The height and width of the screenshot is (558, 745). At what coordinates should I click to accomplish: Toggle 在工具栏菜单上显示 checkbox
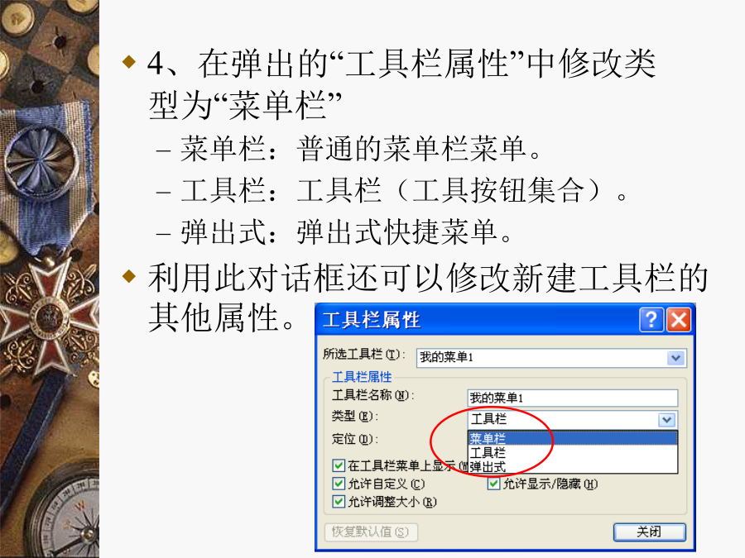click(x=339, y=465)
